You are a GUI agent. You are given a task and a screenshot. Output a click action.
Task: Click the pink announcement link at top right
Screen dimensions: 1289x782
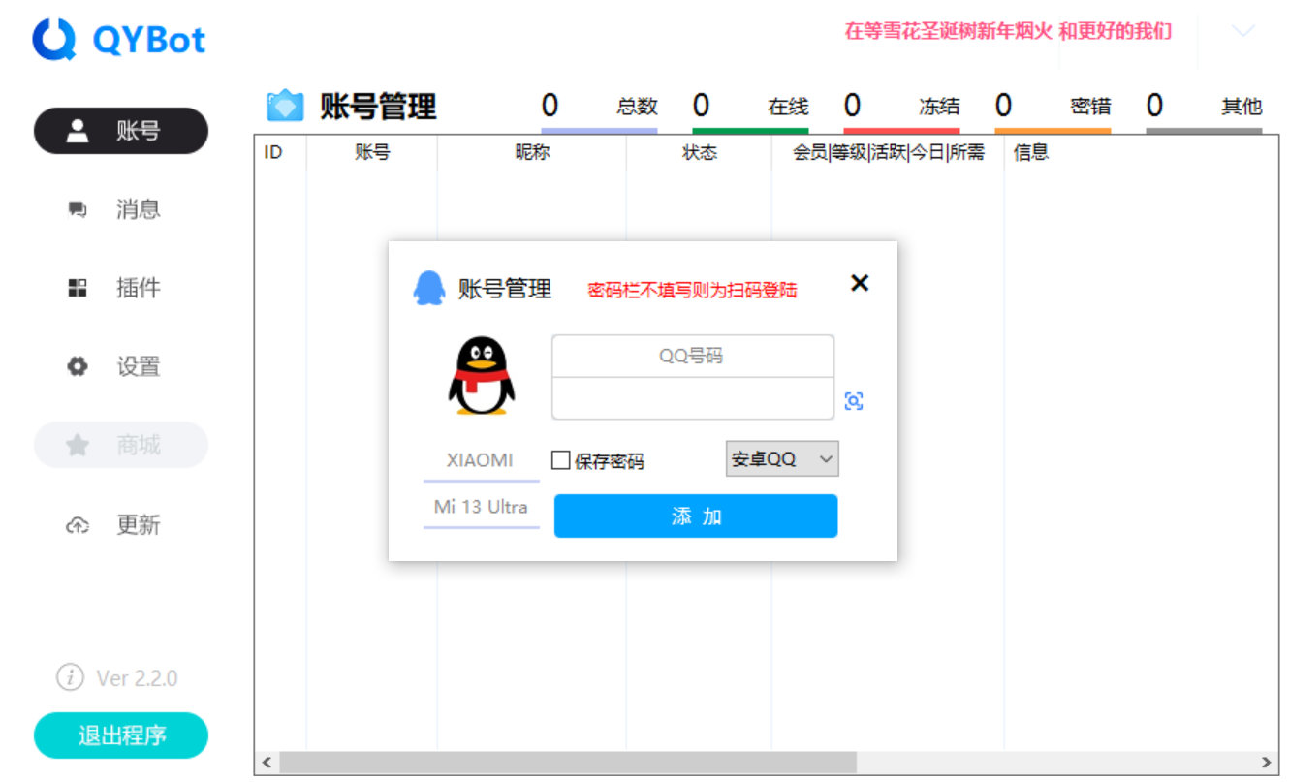click(1006, 31)
